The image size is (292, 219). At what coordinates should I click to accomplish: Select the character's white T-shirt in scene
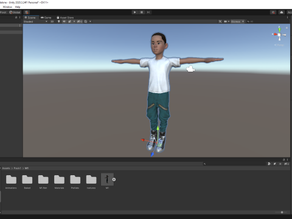click(159, 75)
